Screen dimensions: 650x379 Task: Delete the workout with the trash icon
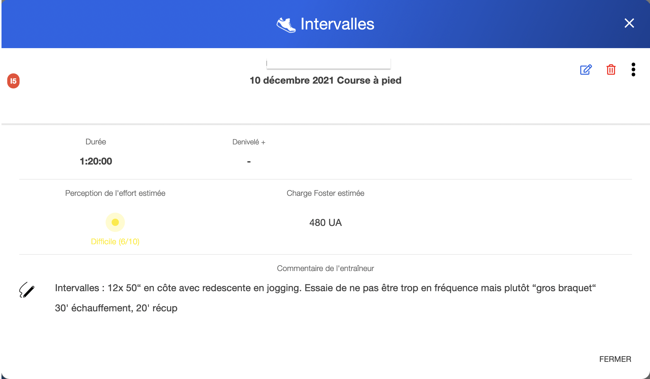[x=611, y=70]
